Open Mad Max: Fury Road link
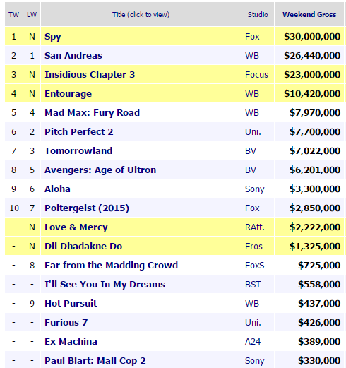The image size is (346, 368). pyautogui.click(x=92, y=113)
